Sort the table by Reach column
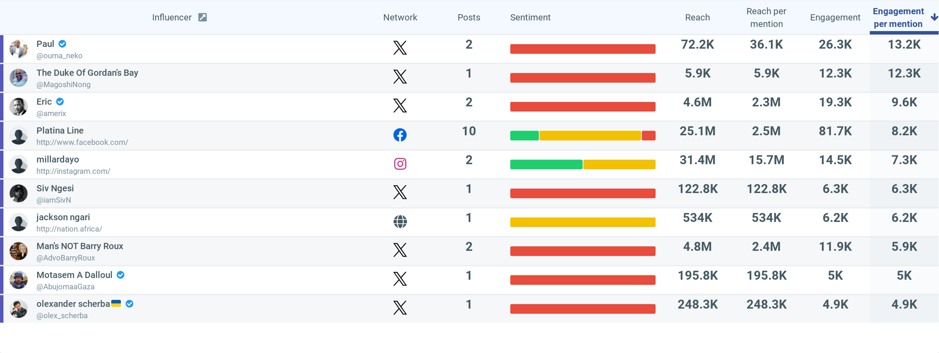The height and width of the screenshot is (353, 939). (697, 17)
